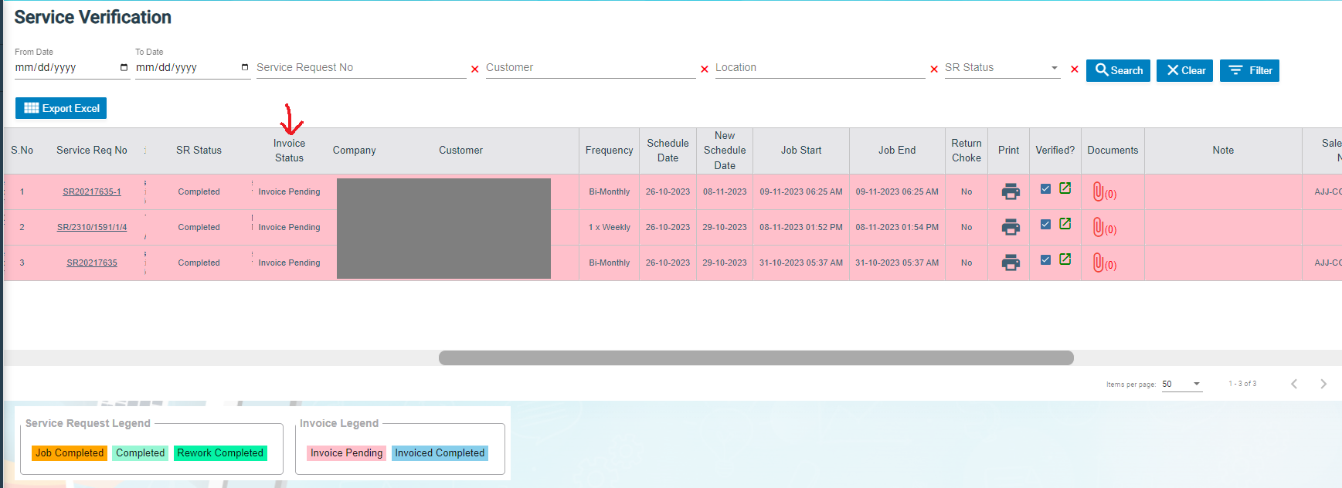Sort by the Schedule Date column header
Image resolution: width=1342 pixels, height=488 pixels.
click(x=668, y=151)
